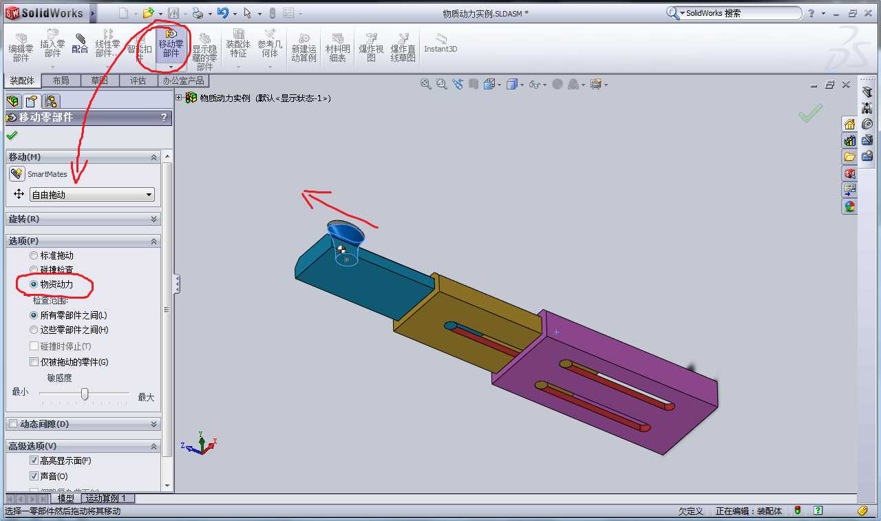Image resolution: width=881 pixels, height=521 pixels.
Task: Switch to the Layout (布局) tab
Action: [x=61, y=81]
